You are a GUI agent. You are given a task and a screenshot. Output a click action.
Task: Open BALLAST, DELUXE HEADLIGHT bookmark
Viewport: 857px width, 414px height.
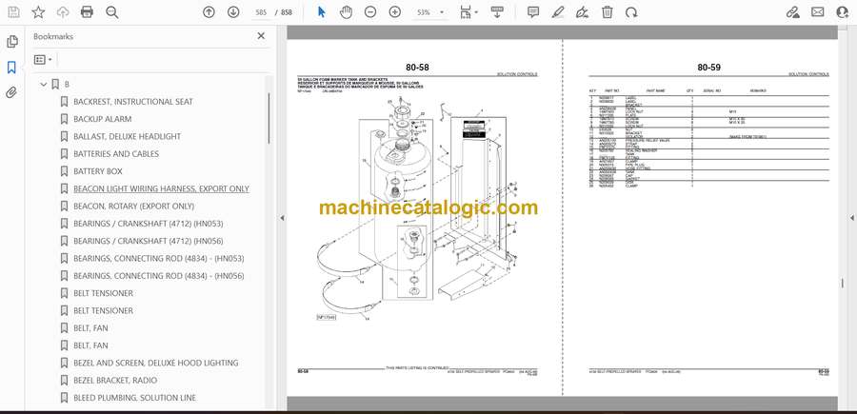(127, 136)
